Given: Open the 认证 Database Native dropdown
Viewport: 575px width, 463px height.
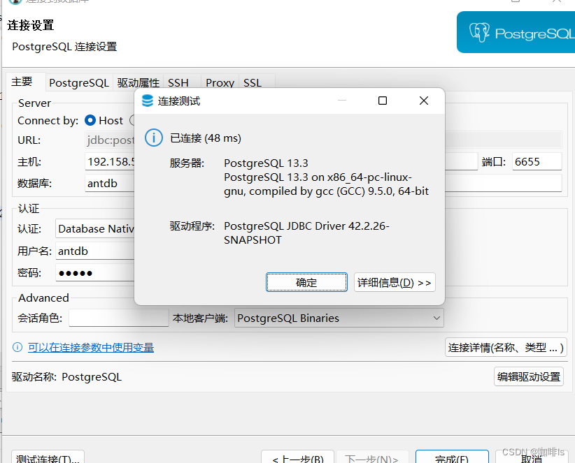Looking at the screenshot, I should pos(96,229).
